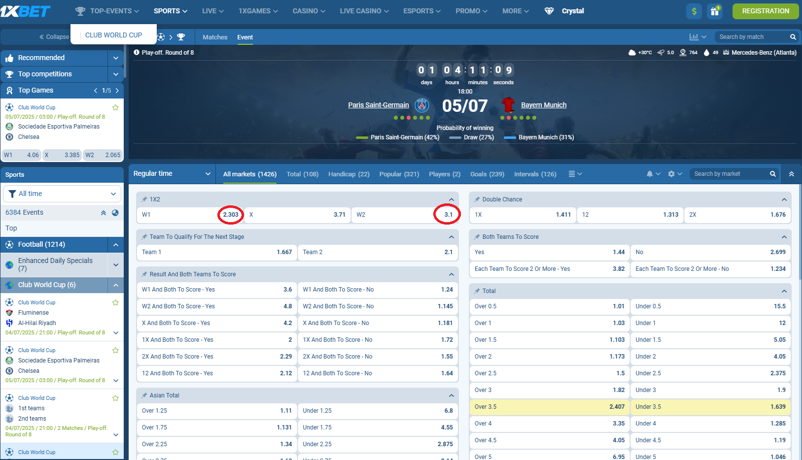Select Top Games W2 odds 2.065

103,155
